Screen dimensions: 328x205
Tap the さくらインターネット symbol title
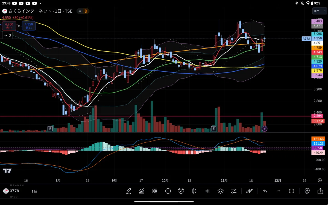pyautogui.click(x=30, y=11)
